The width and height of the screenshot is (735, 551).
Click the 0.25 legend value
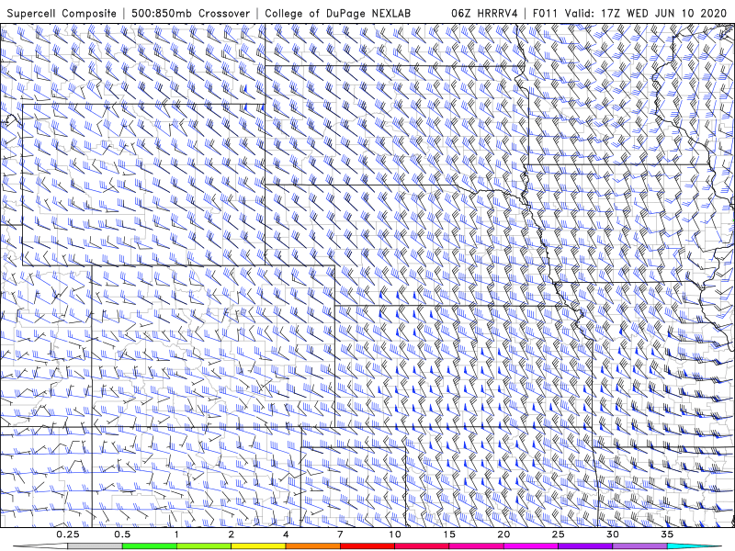click(68, 534)
